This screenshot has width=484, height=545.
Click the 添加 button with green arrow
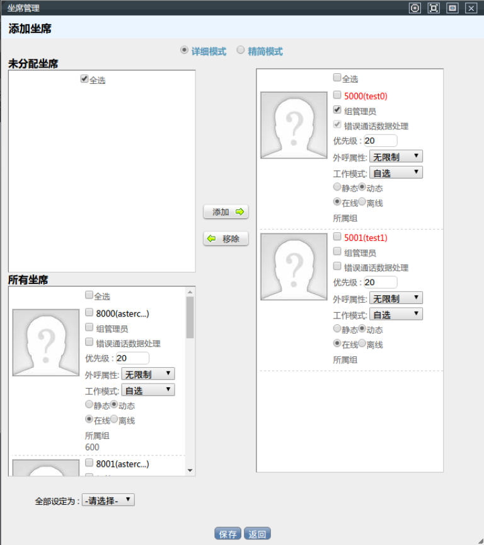tap(226, 212)
